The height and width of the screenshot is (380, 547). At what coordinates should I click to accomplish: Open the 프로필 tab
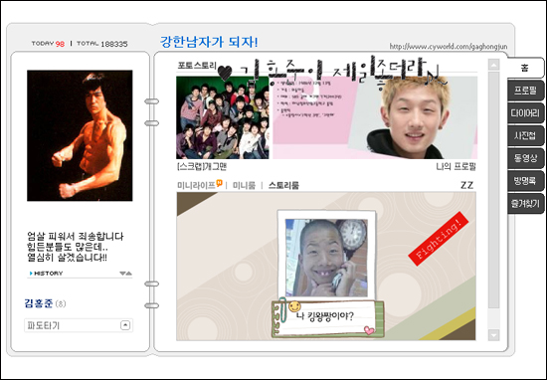[525, 91]
